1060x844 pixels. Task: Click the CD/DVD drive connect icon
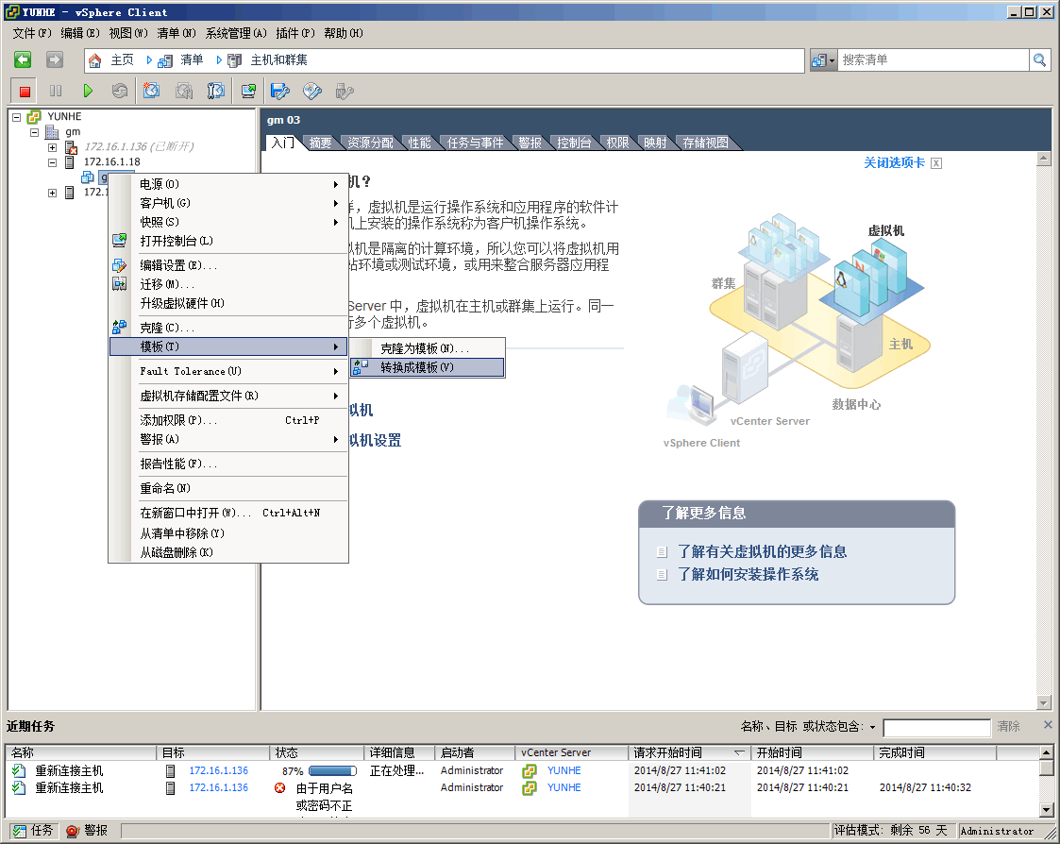312,92
